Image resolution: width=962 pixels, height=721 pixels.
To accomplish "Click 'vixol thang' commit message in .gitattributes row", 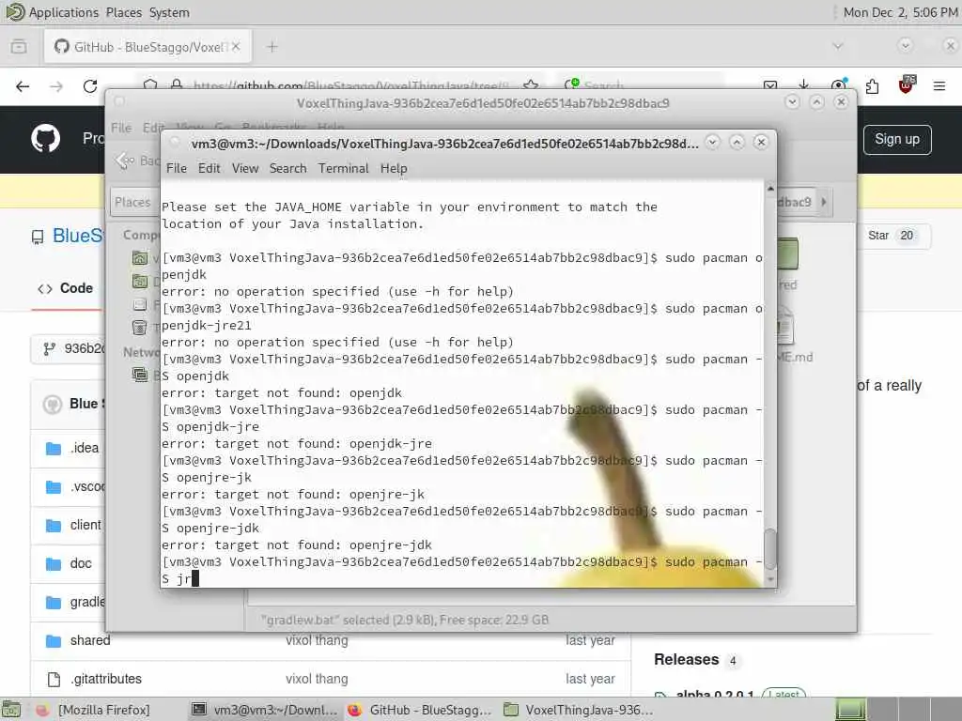I will (317, 680).
